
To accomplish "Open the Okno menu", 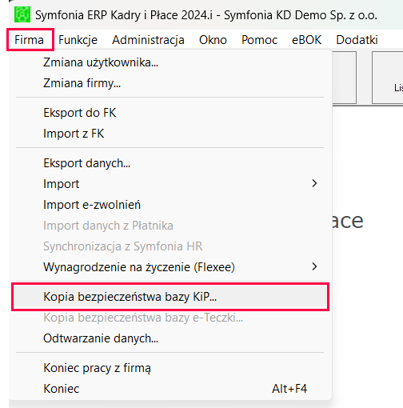I will [x=213, y=40].
